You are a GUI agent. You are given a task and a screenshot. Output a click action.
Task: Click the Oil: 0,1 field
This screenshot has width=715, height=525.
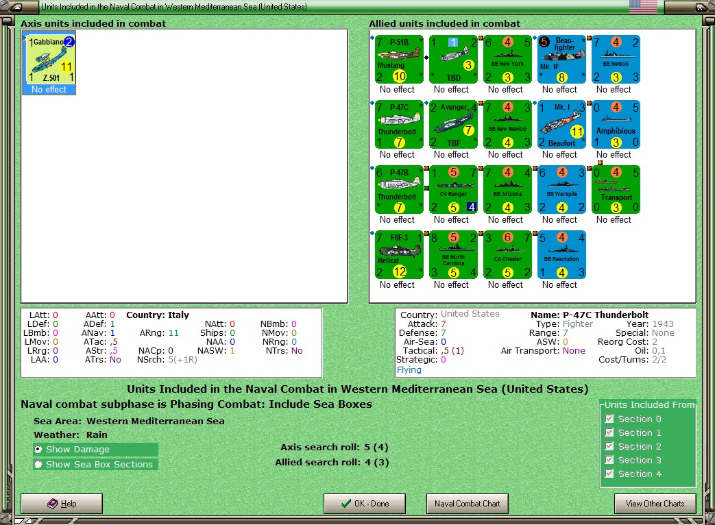coord(650,350)
